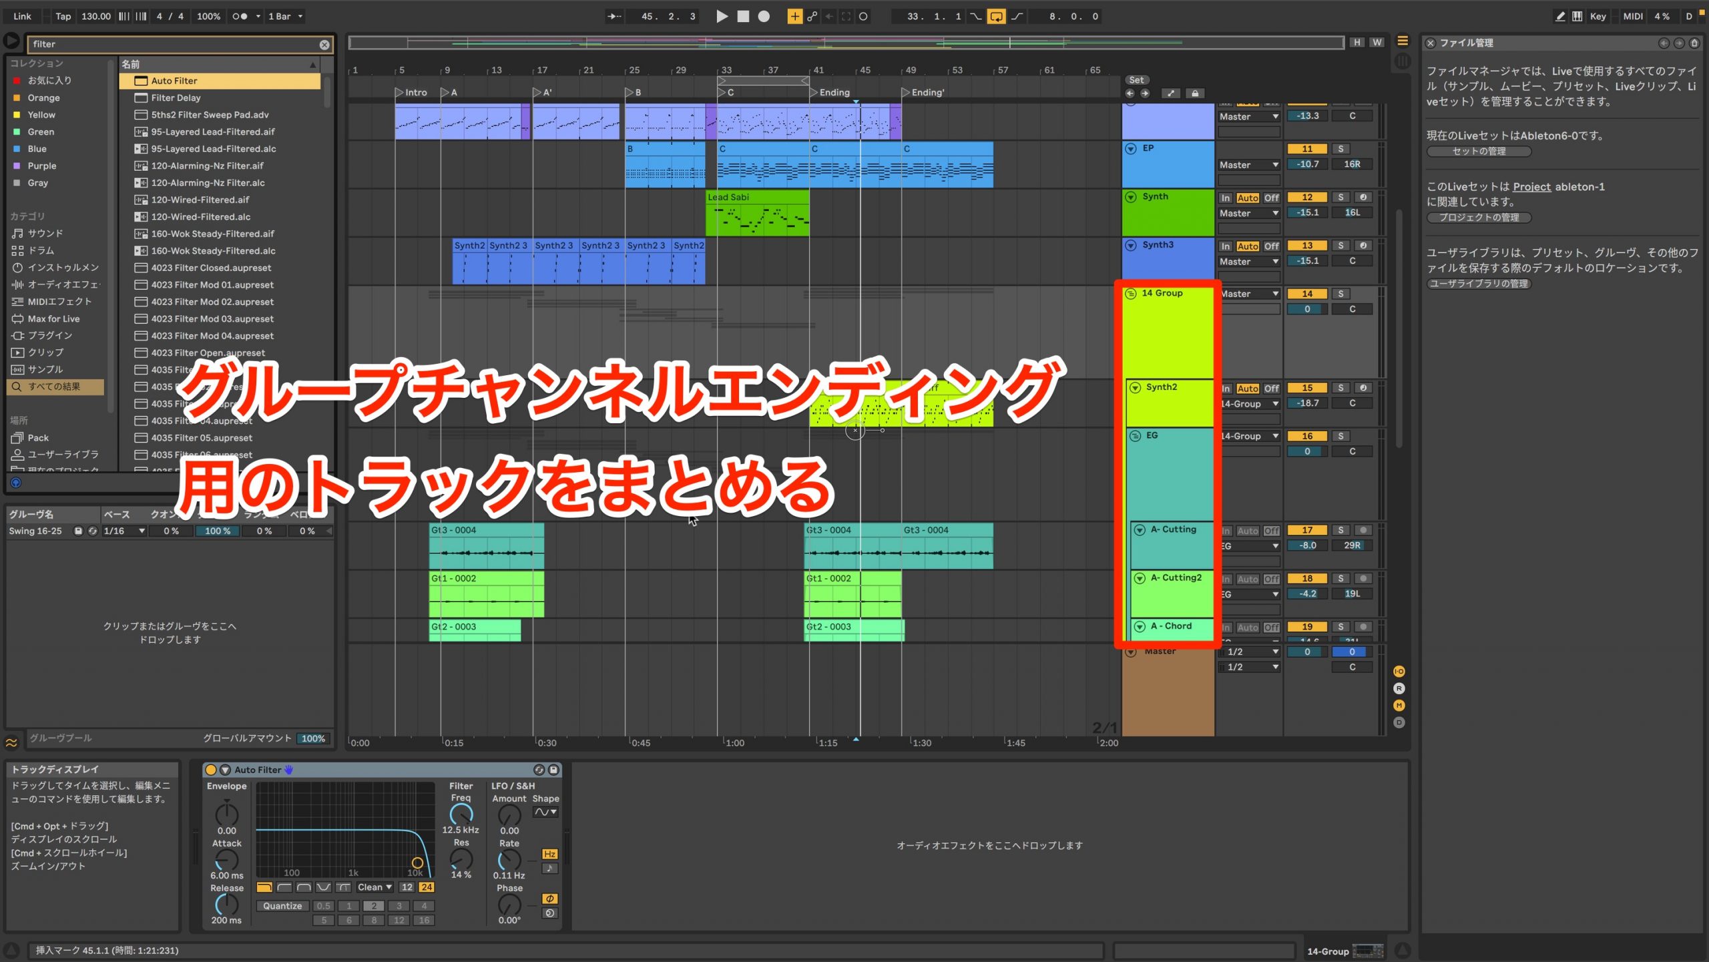Unfold the Synth track
The image size is (1709, 962).
(x=1131, y=197)
